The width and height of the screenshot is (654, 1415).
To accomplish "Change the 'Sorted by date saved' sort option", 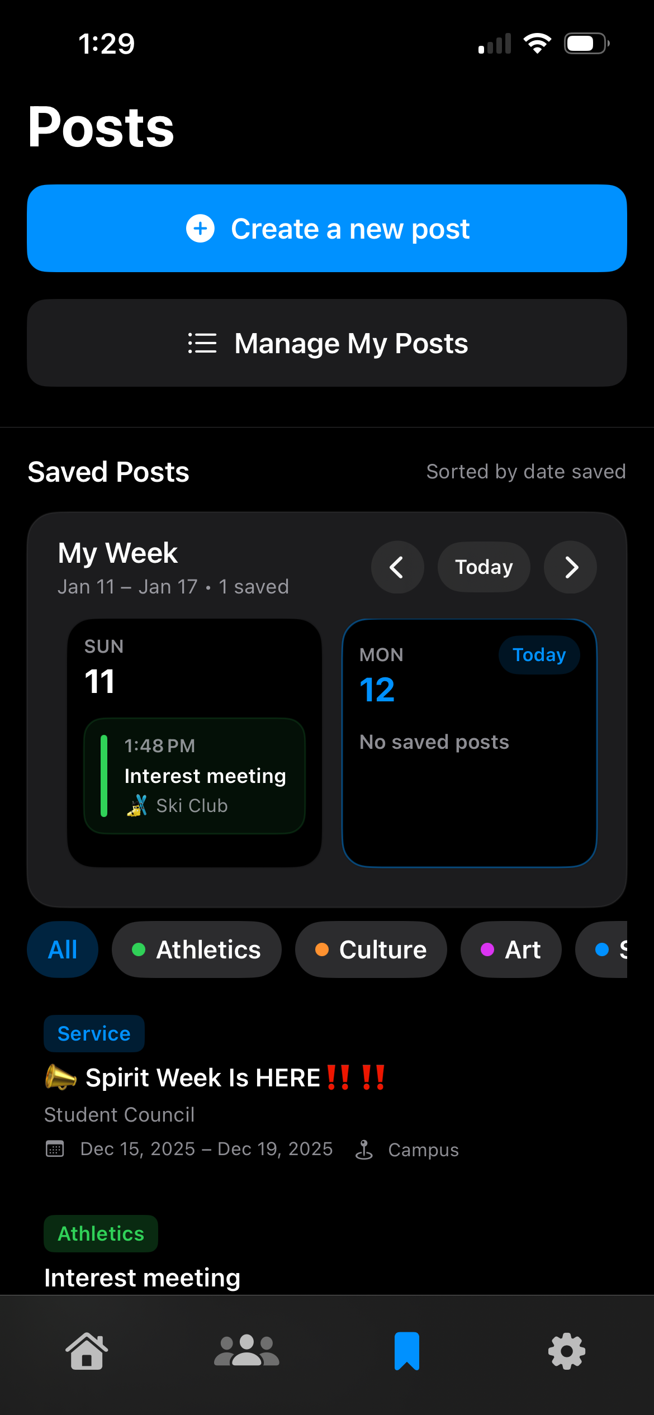I will (525, 472).
